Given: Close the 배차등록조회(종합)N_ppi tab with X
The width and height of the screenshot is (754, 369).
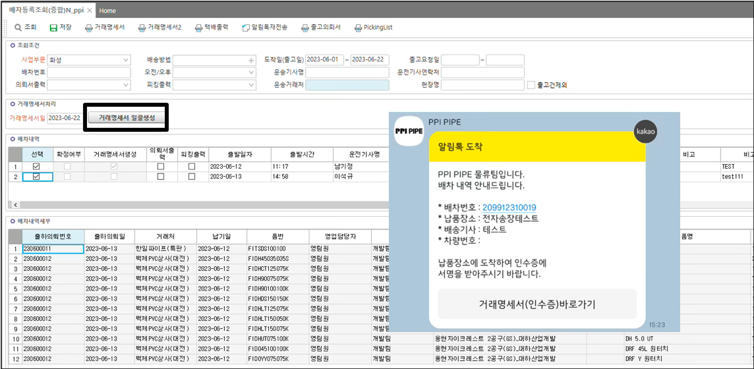Looking at the screenshot, I should (x=90, y=10).
